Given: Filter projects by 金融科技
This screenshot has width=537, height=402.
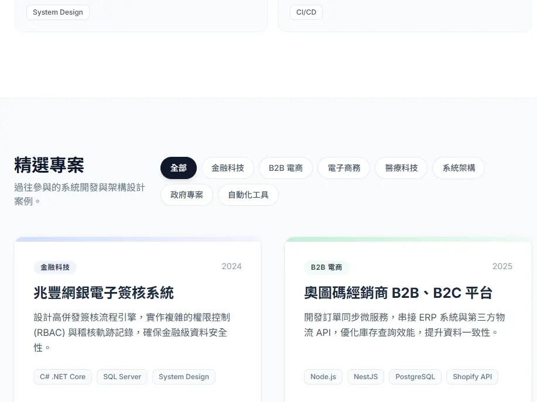Looking at the screenshot, I should pyautogui.click(x=227, y=168).
